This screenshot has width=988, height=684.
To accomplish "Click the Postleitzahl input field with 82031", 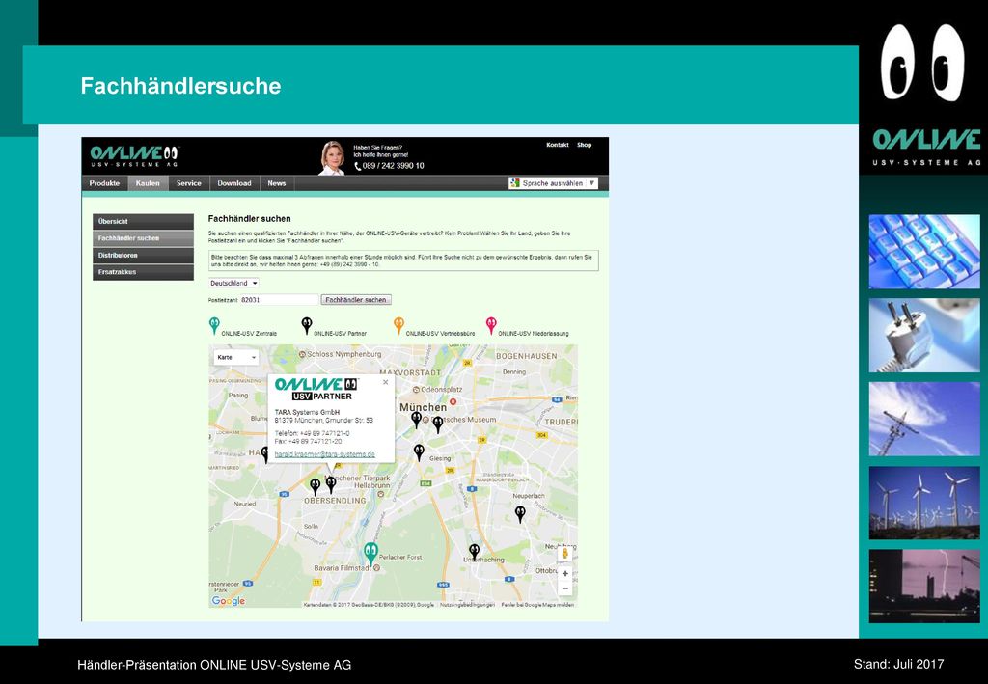I will (x=279, y=300).
